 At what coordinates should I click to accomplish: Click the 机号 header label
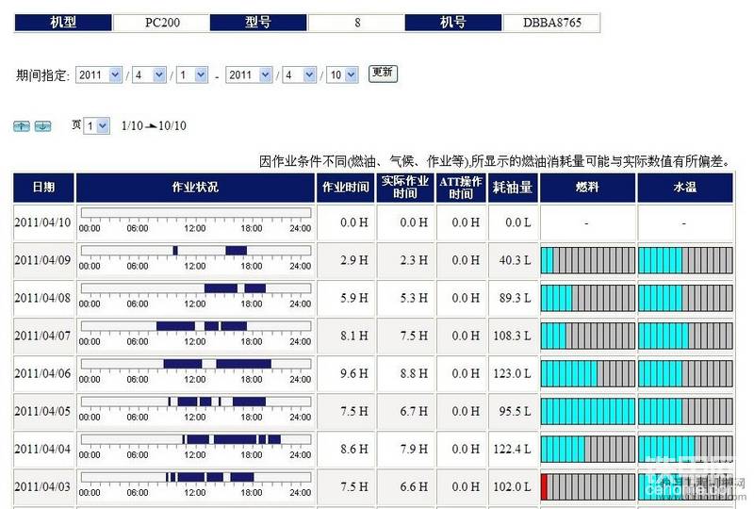pyautogui.click(x=453, y=23)
